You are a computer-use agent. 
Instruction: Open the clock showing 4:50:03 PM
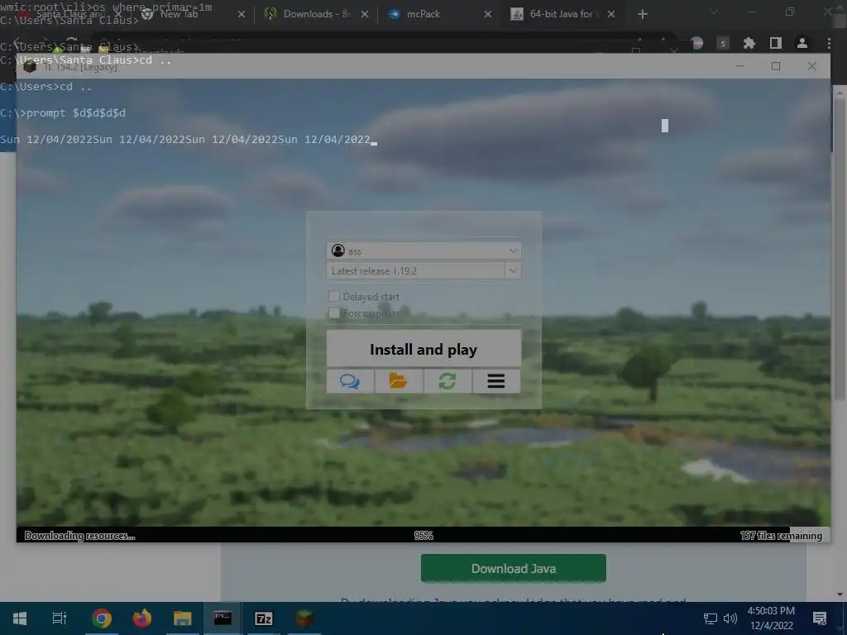(772, 618)
